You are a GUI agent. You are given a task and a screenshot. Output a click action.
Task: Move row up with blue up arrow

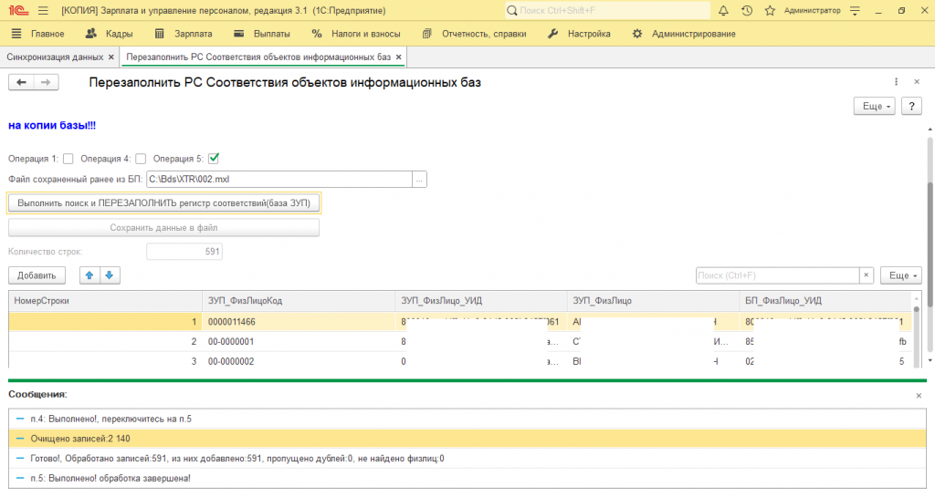point(89,275)
